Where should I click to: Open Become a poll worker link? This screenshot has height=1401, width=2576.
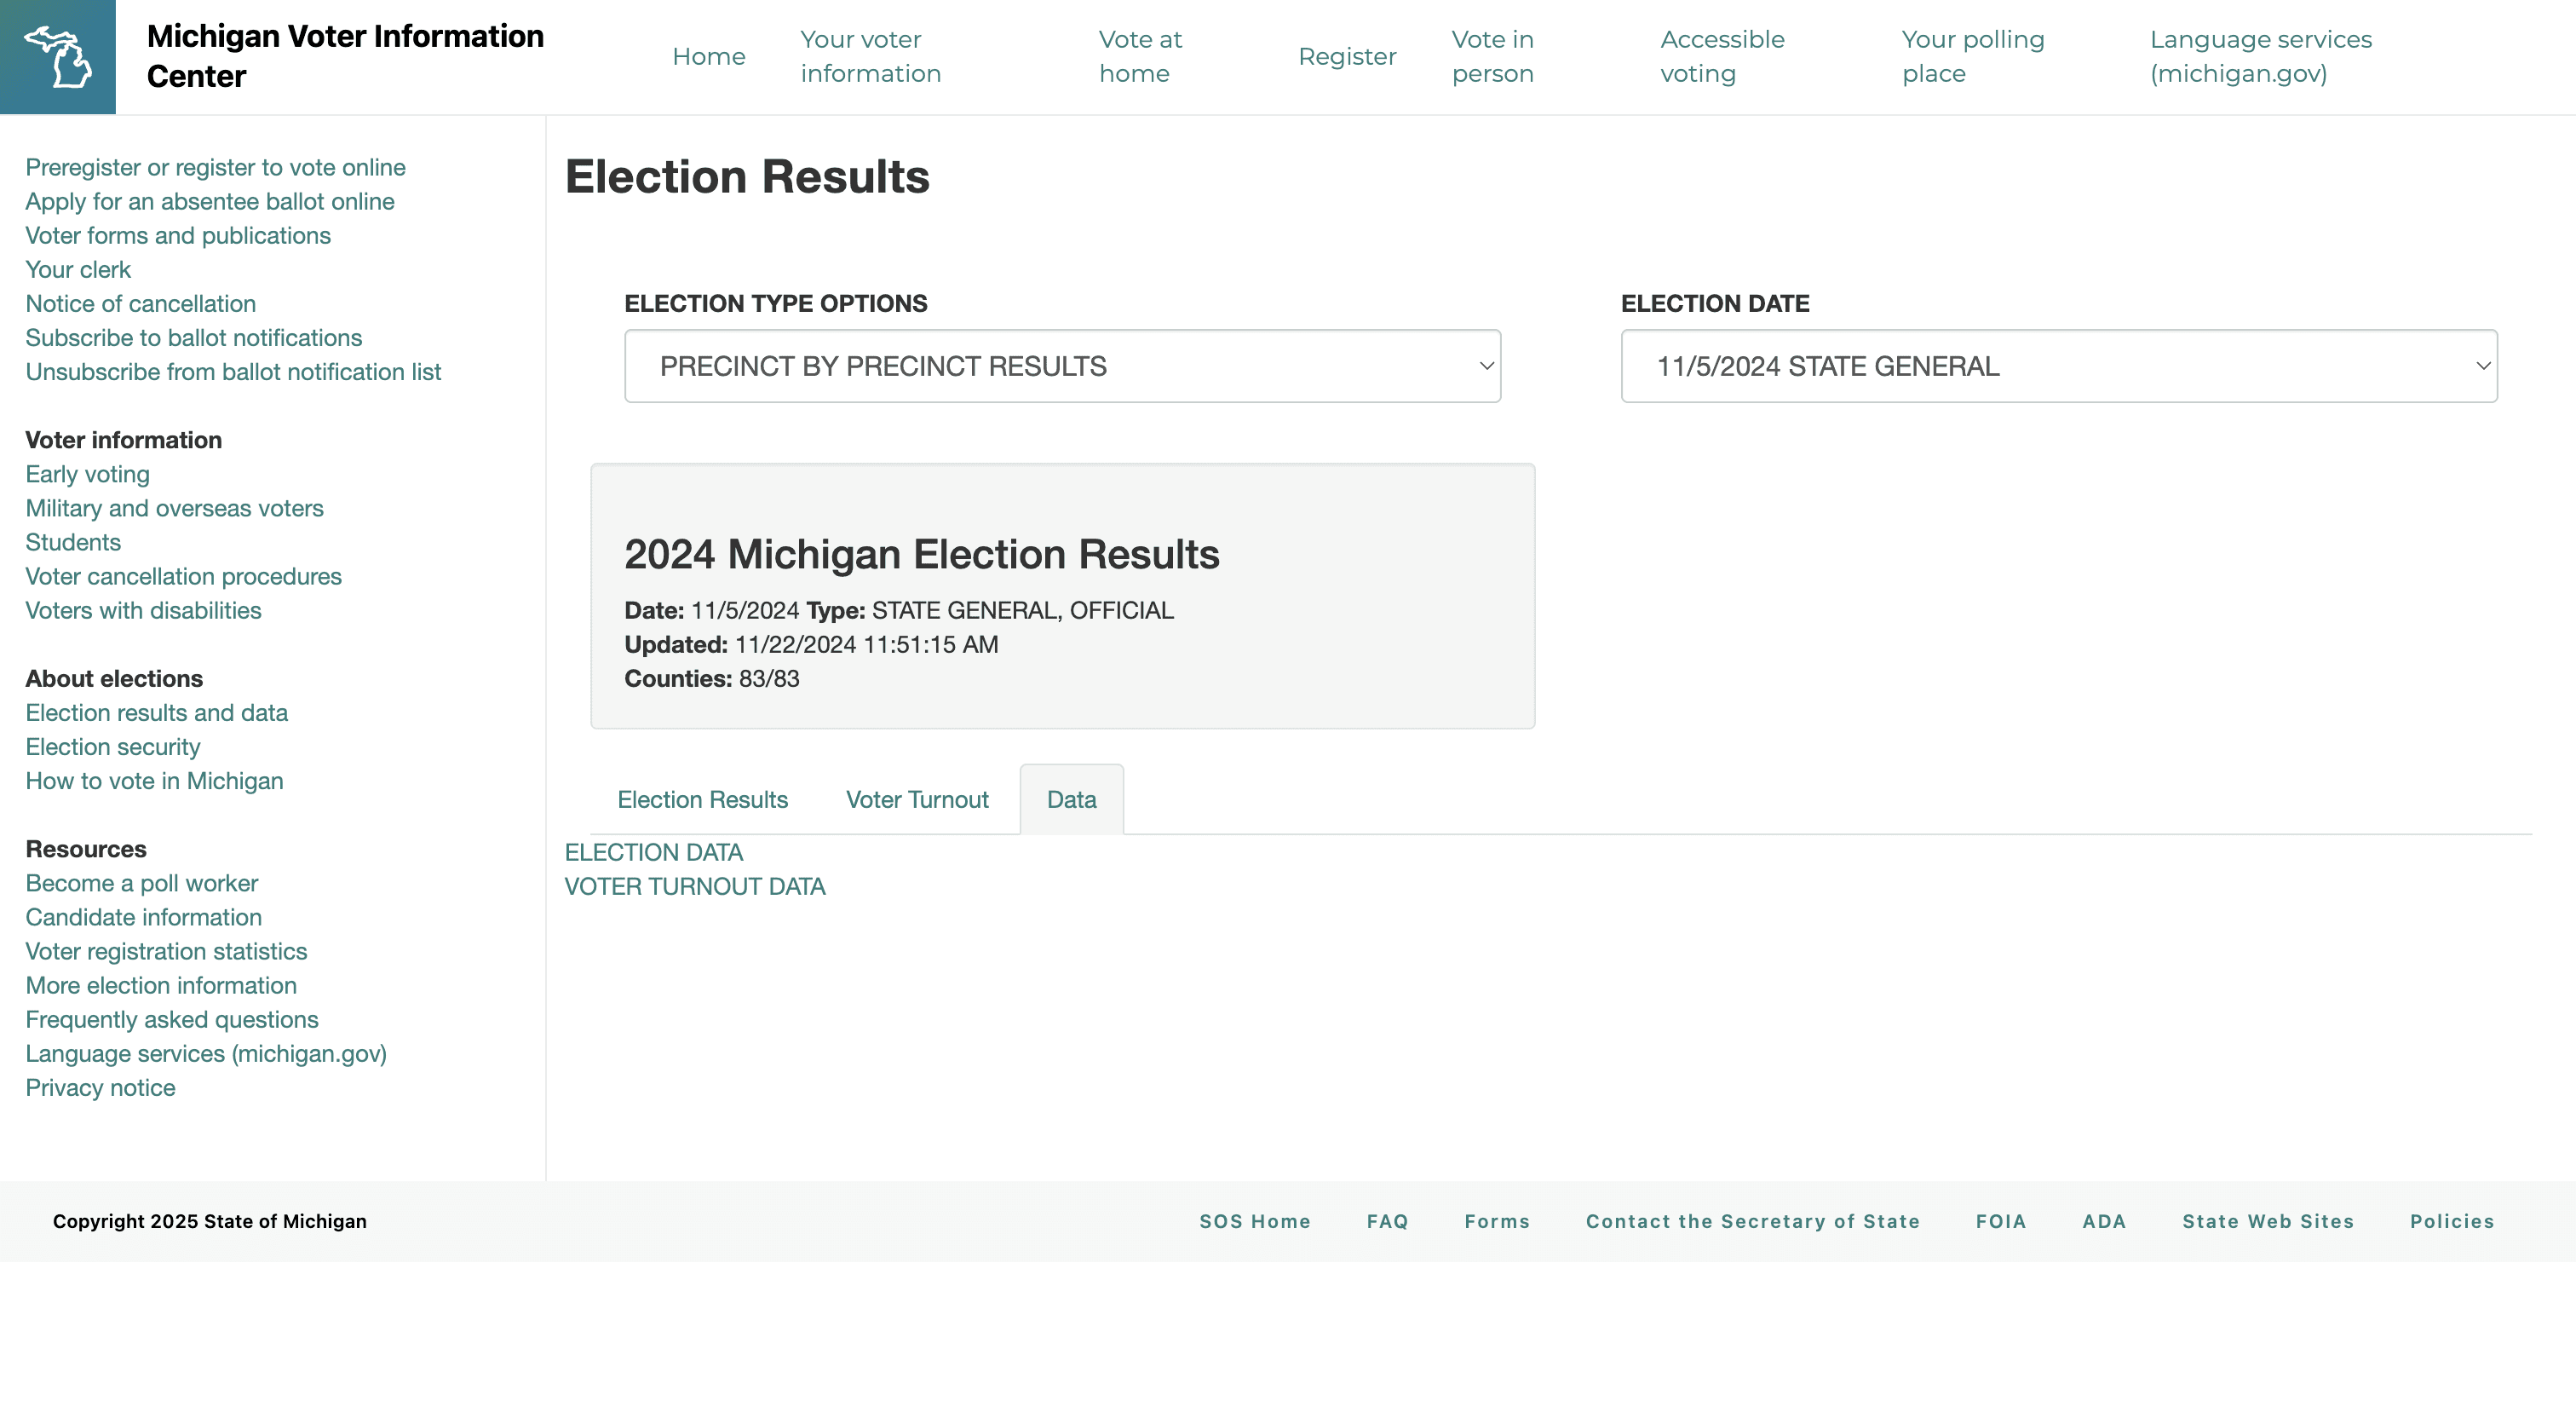click(x=142, y=883)
